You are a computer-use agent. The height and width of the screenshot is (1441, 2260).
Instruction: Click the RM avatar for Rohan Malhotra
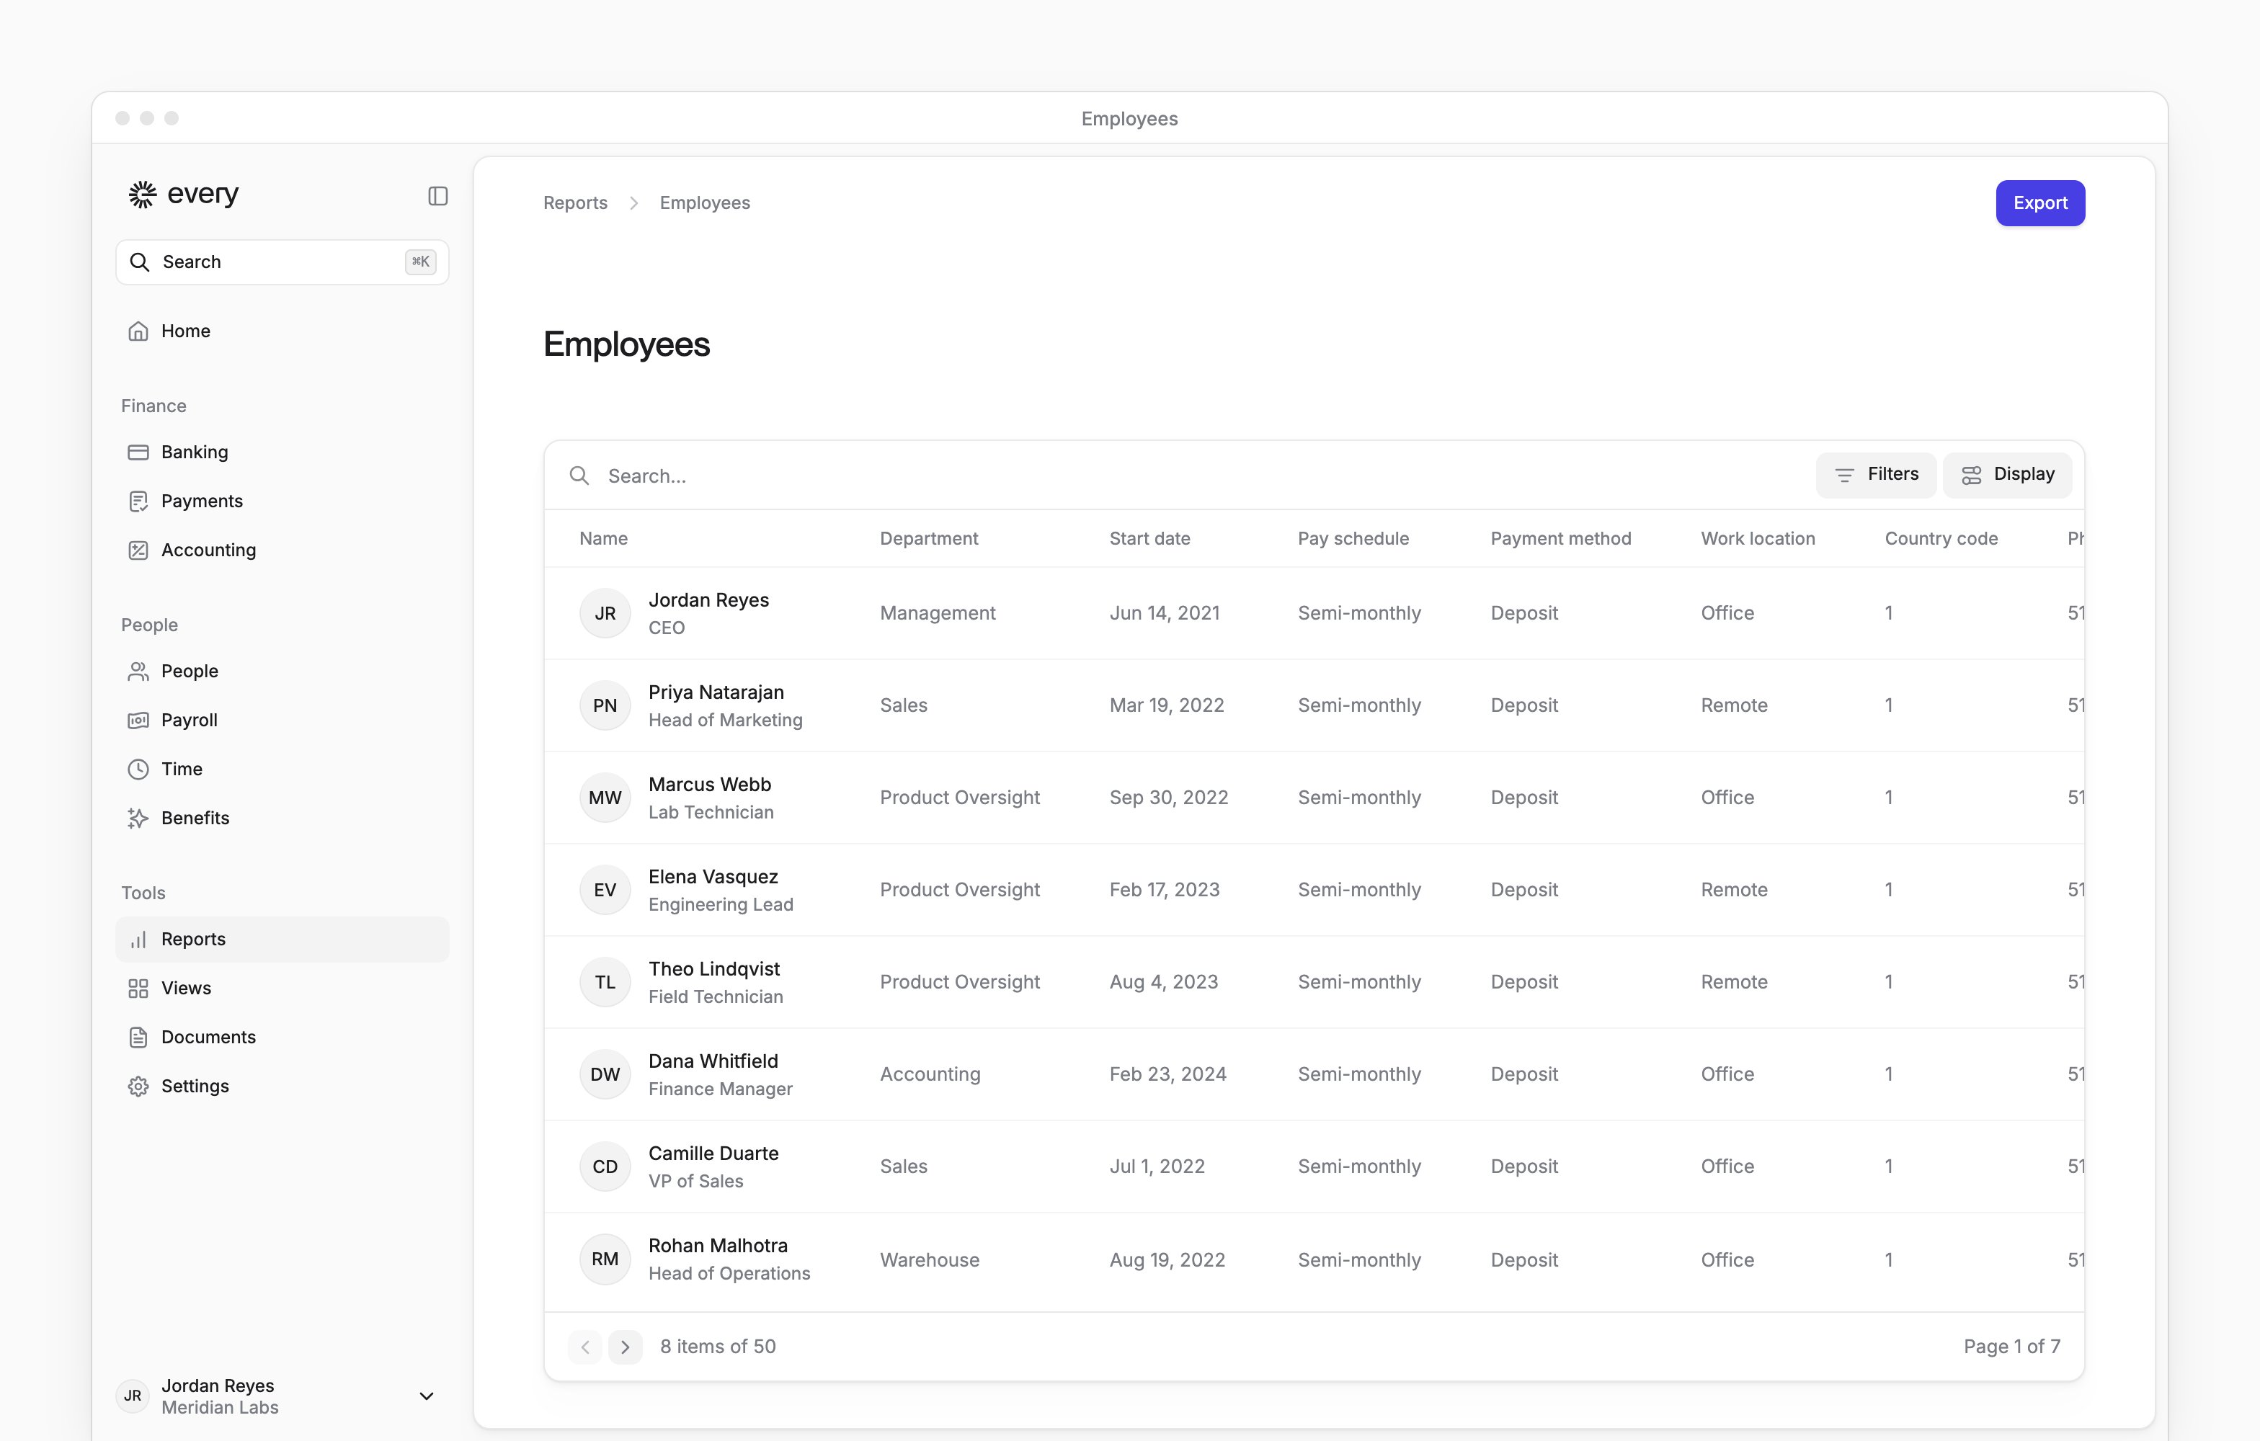pos(605,1259)
